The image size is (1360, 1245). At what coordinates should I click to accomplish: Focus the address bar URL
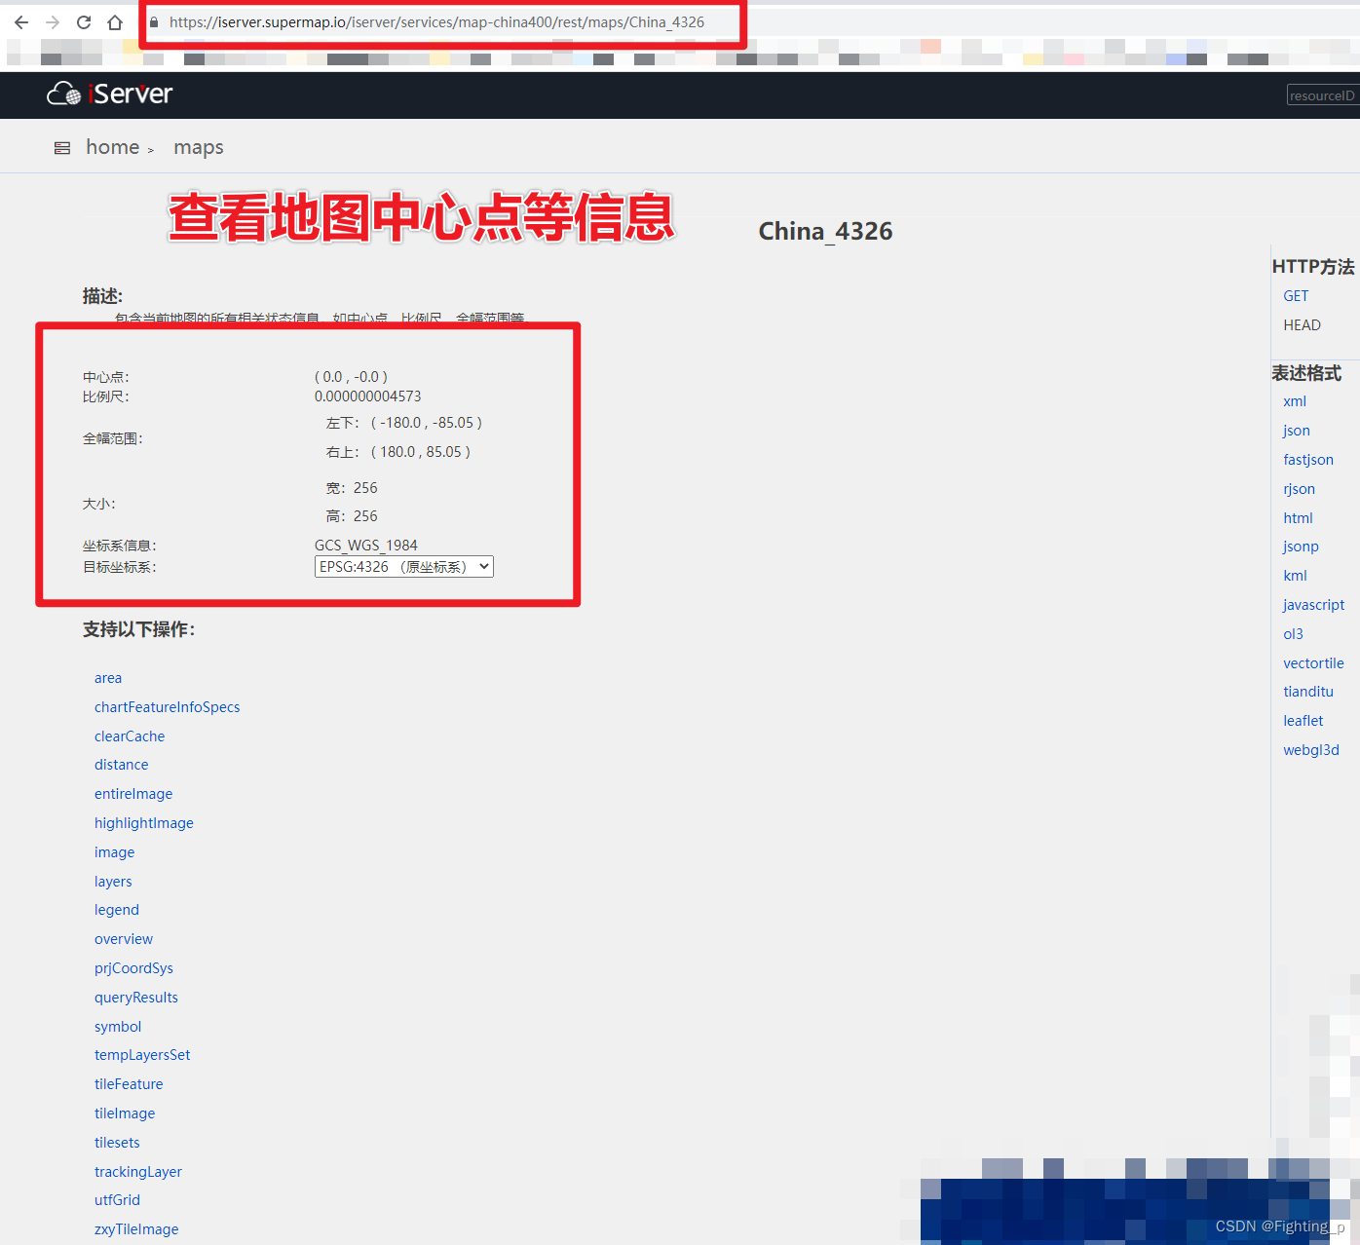pyautogui.click(x=436, y=22)
